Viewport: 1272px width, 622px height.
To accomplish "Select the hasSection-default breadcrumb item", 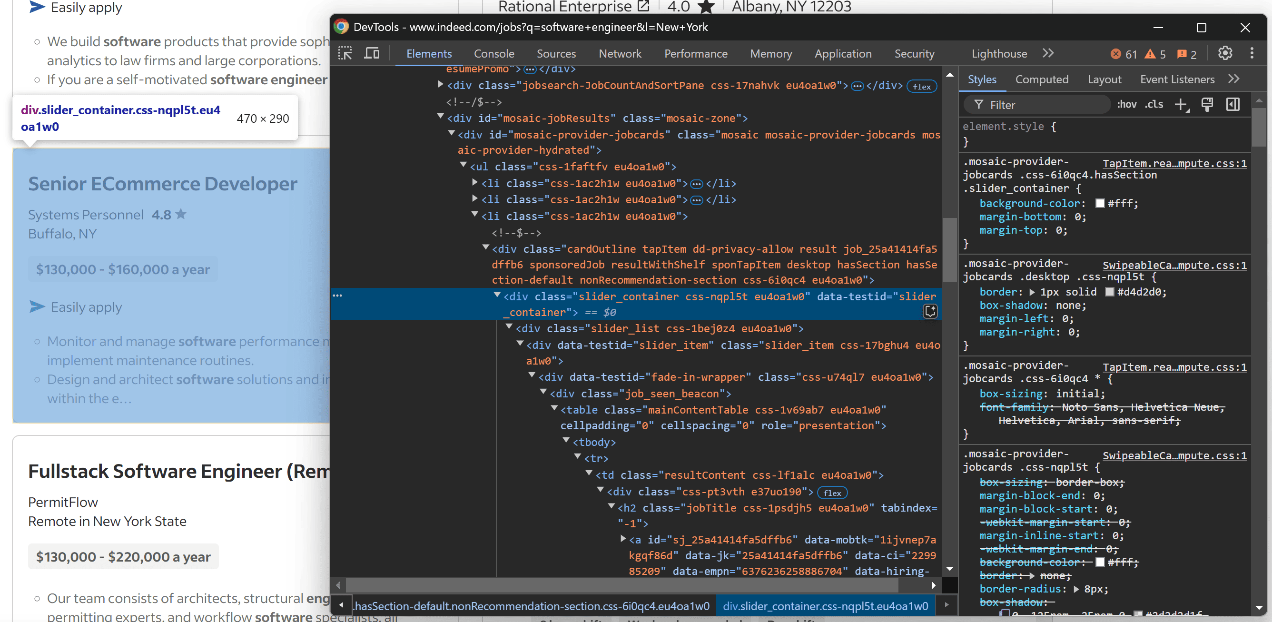I will pos(532,606).
